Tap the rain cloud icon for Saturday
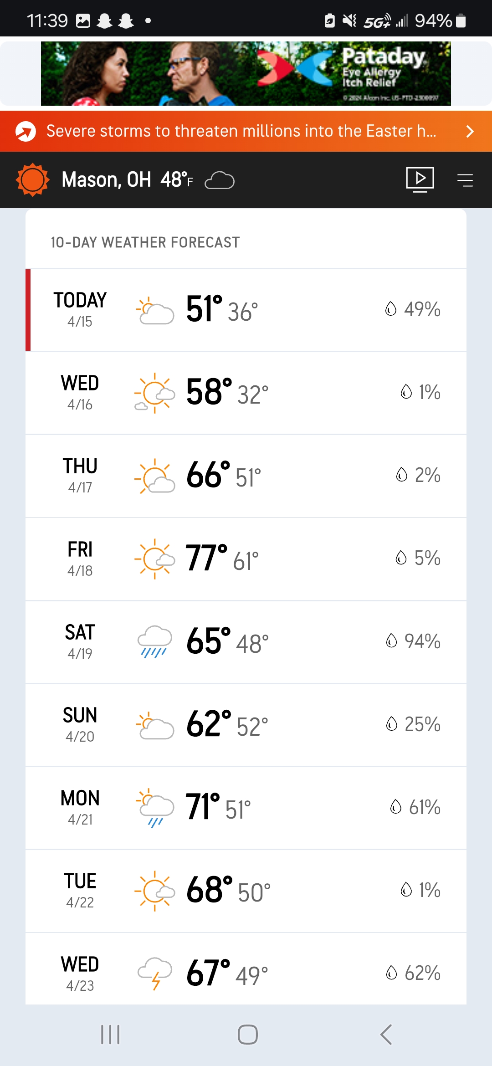 [154, 641]
